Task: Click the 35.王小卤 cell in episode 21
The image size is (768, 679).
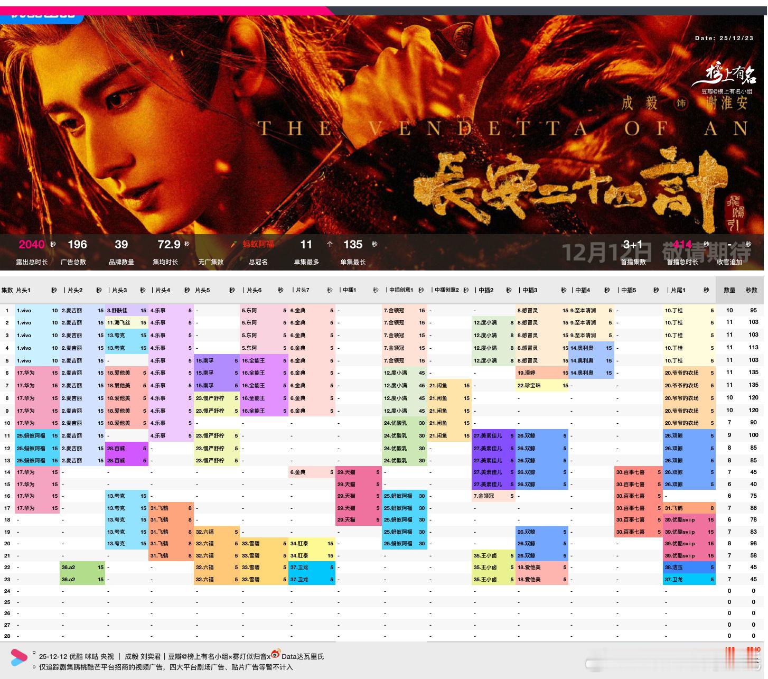Action: (494, 555)
